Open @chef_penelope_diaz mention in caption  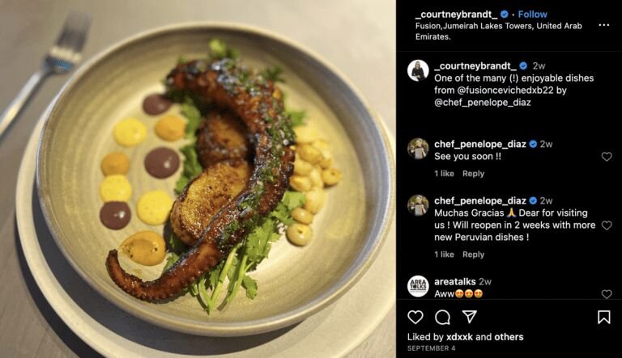point(483,102)
